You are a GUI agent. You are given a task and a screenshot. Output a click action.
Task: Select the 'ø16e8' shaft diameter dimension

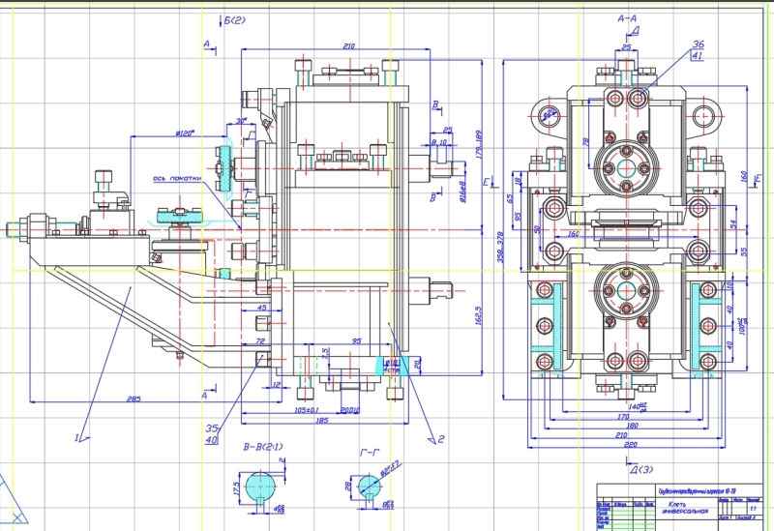[462, 192]
